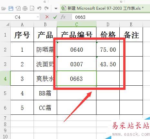Select the price cell 43.50
Screen dimensions: 150x139
[x=108, y=64]
